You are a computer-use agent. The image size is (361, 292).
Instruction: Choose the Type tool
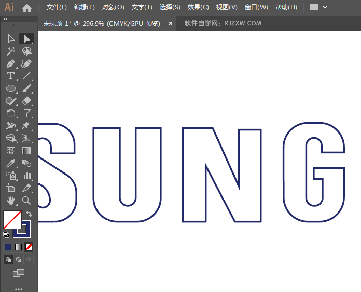coord(11,76)
